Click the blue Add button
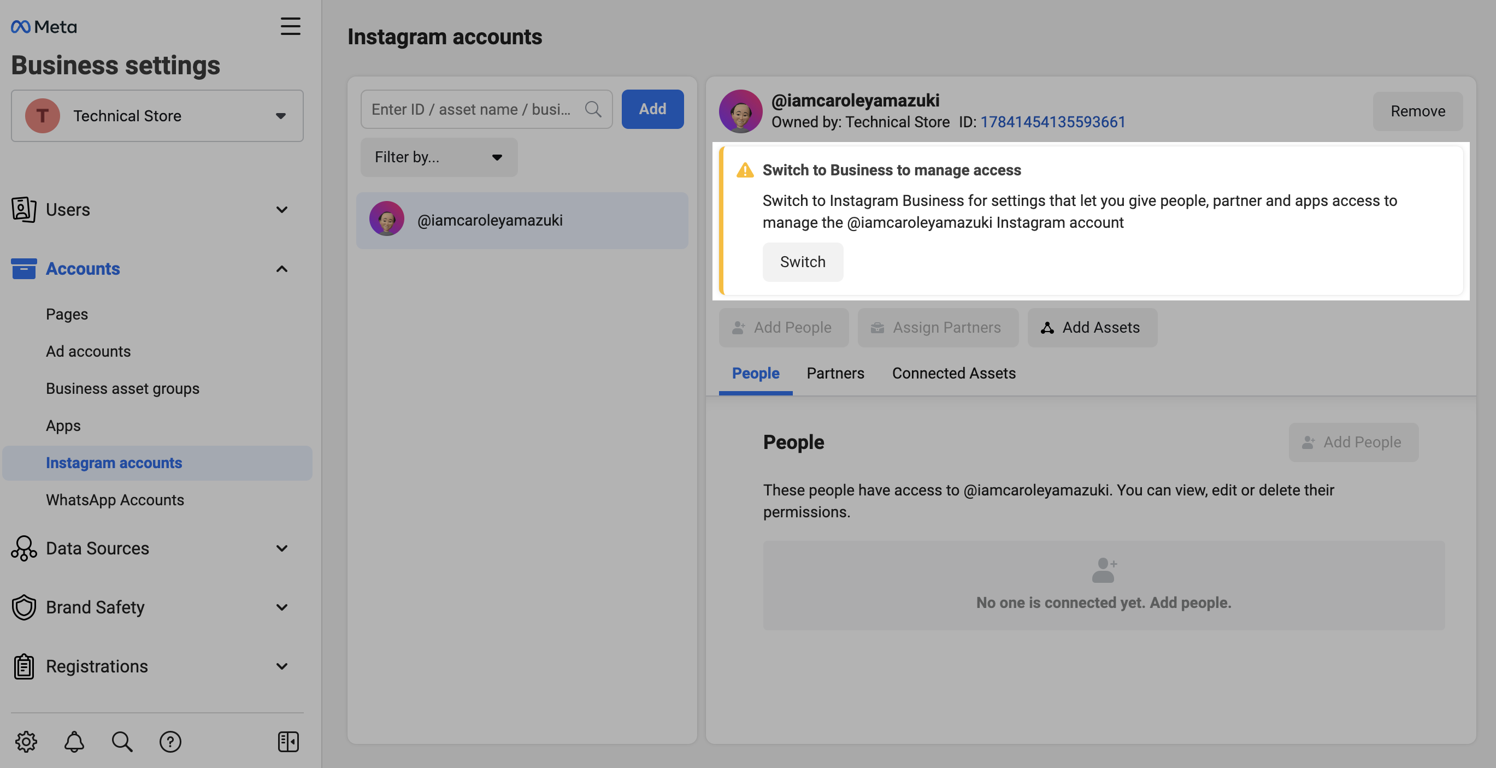 pyautogui.click(x=653, y=109)
